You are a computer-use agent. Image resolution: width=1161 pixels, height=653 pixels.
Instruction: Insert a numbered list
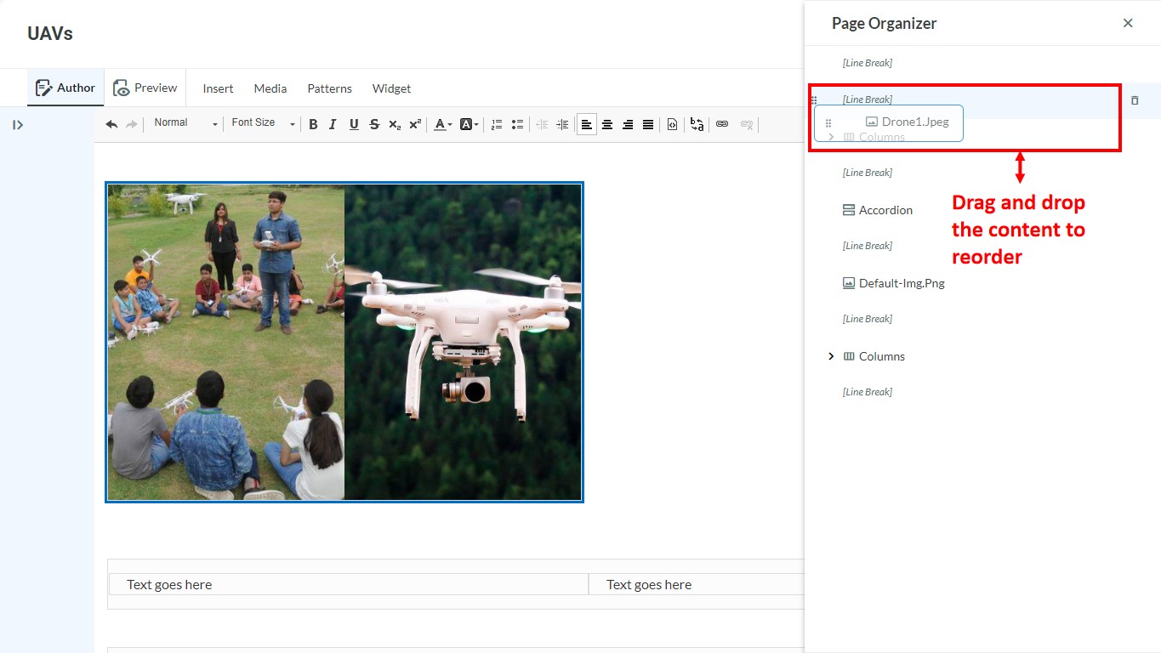pyautogui.click(x=497, y=124)
